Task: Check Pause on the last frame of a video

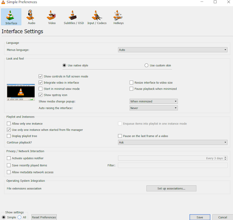Action: click(120, 136)
